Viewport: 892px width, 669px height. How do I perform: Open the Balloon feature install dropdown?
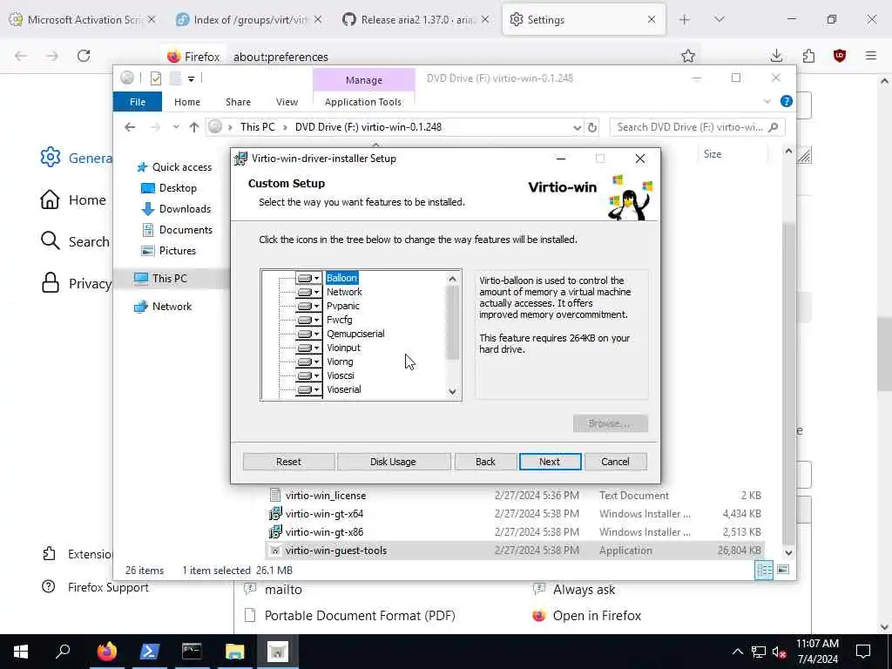click(x=308, y=278)
